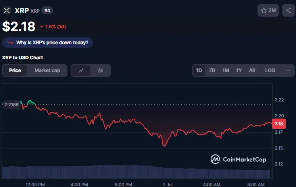Click the 4:00 AM time axis label
The width and height of the screenshot is (296, 187).
click(x=212, y=185)
